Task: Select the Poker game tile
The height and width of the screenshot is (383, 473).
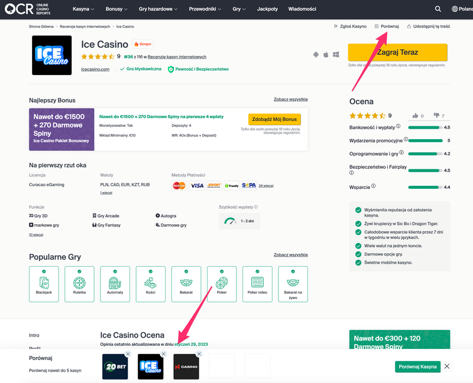Action: coord(222,284)
